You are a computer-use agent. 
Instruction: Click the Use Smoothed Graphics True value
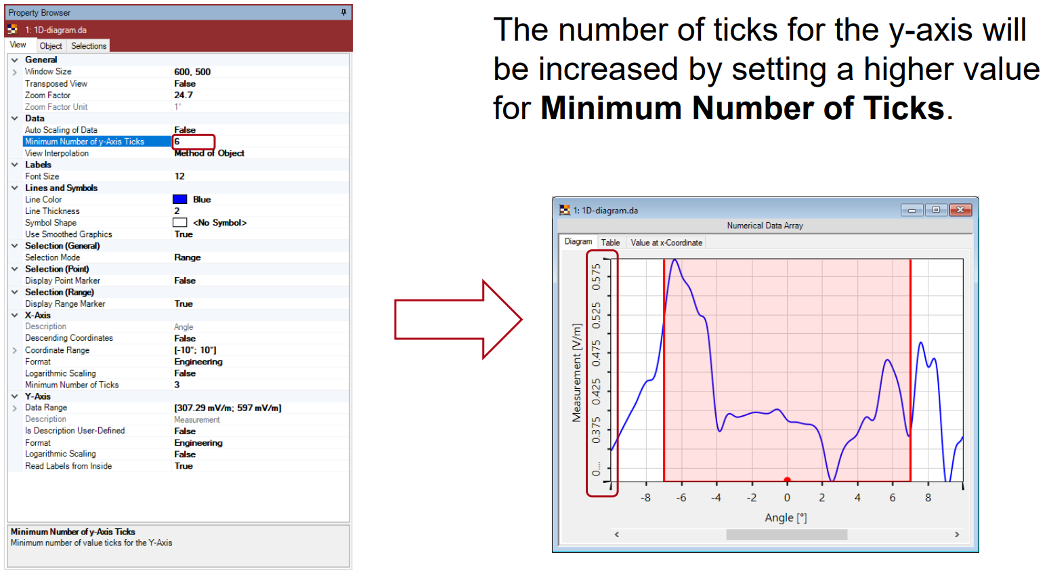click(x=184, y=234)
